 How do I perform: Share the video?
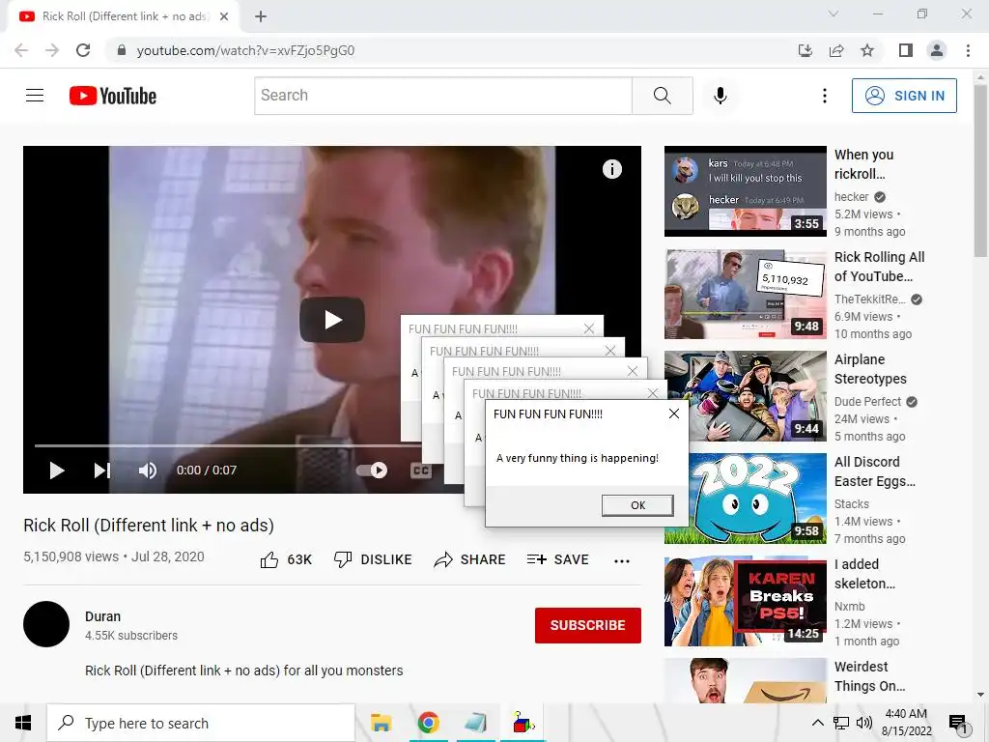pyautogui.click(x=470, y=559)
